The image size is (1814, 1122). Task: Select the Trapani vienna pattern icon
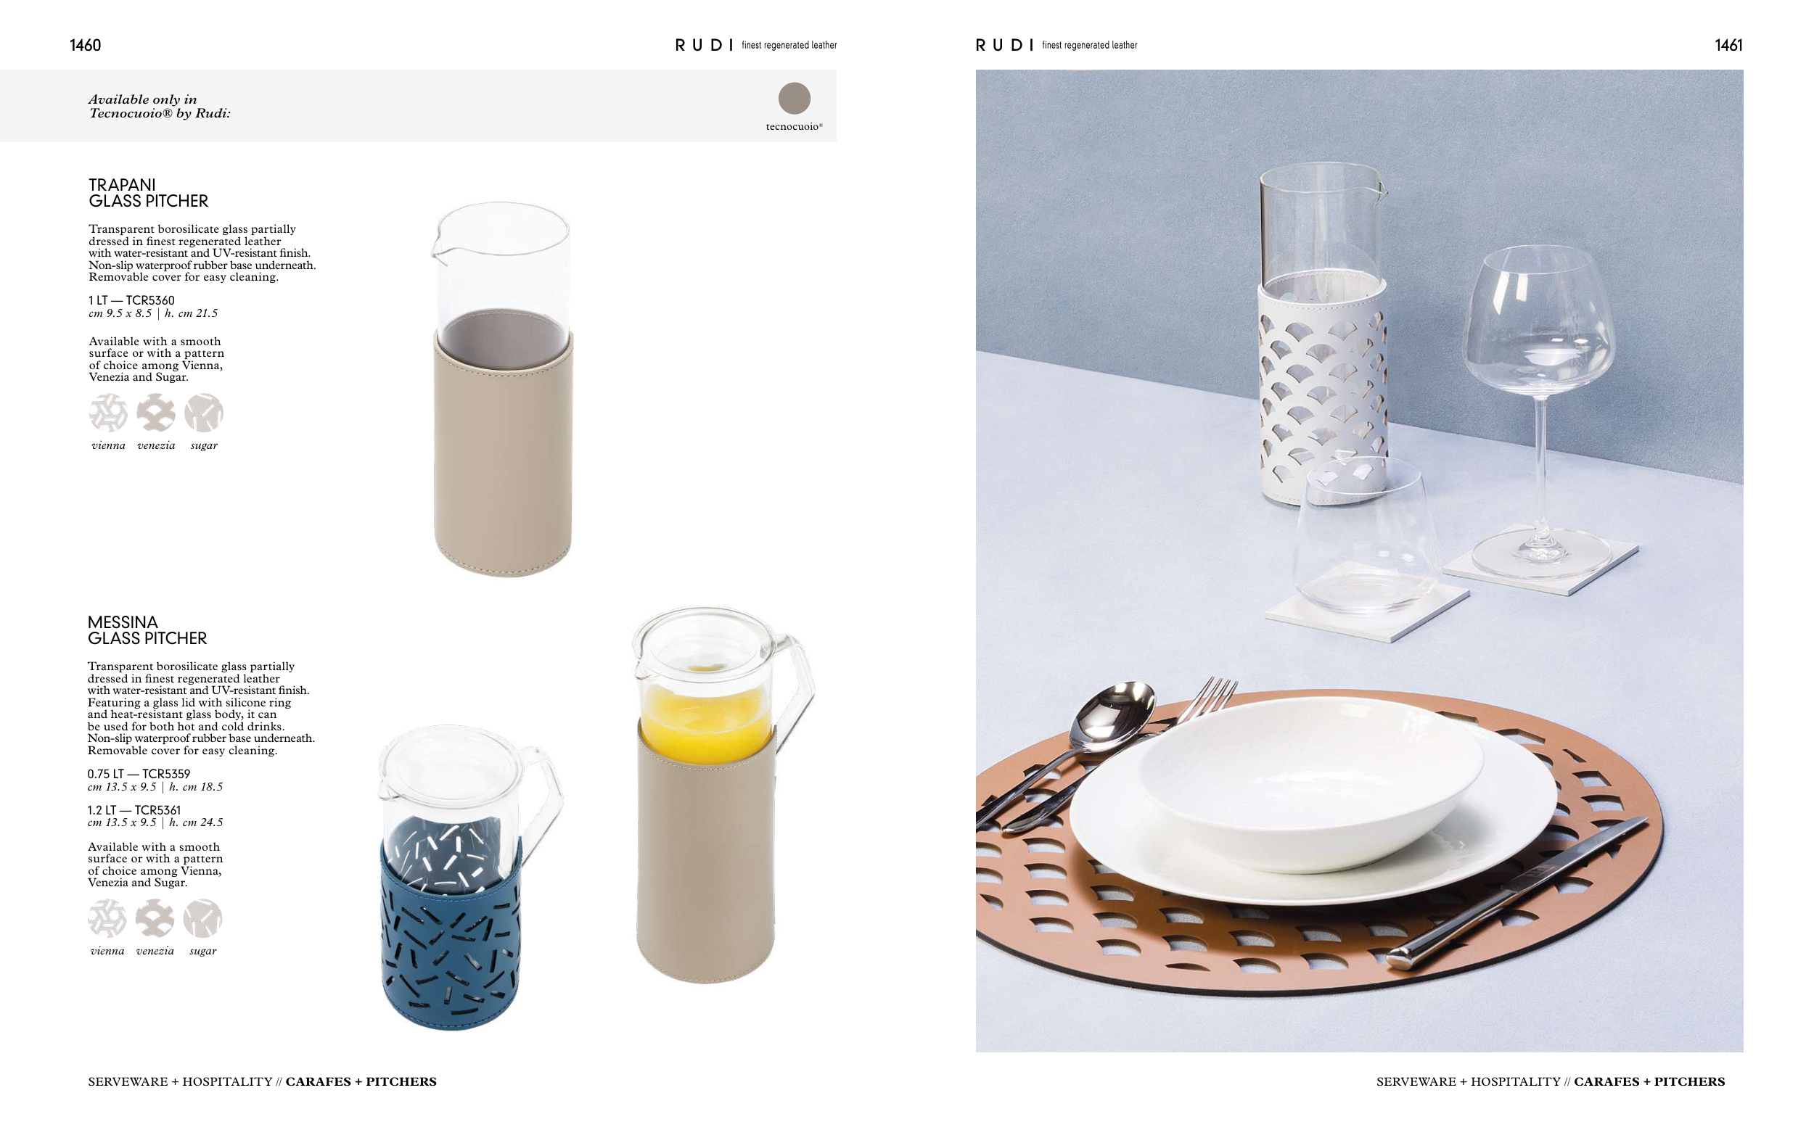click(108, 413)
